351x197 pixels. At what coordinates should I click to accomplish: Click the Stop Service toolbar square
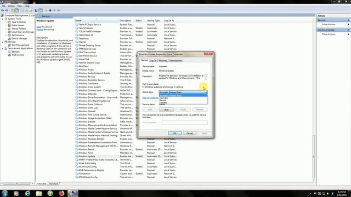[50, 10]
